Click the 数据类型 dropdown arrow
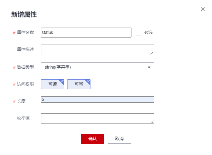This screenshot has width=212, height=155. click(149, 67)
